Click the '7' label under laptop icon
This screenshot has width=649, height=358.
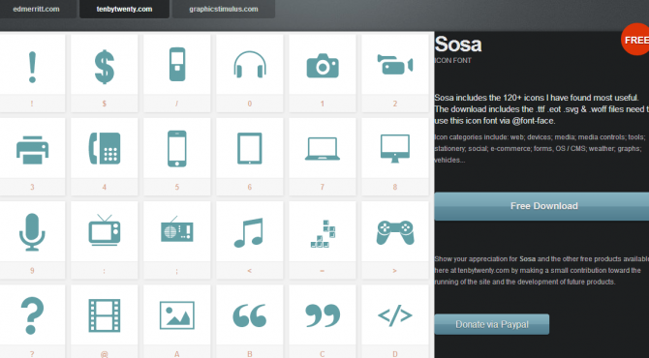pyautogui.click(x=323, y=188)
